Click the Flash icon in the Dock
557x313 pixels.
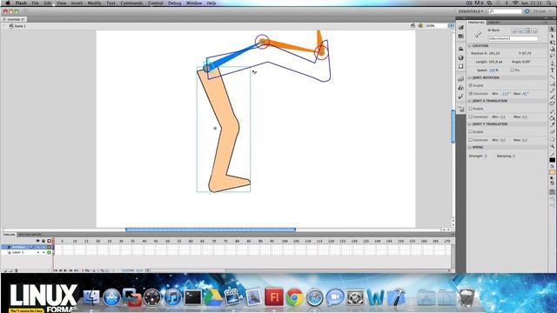(274, 297)
